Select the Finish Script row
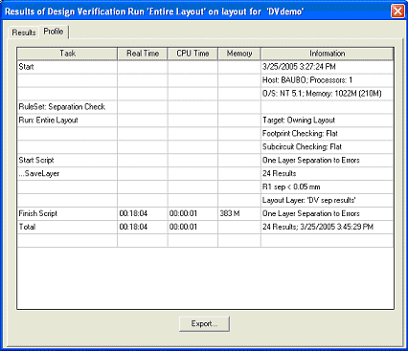The image size is (408, 351). [205, 213]
